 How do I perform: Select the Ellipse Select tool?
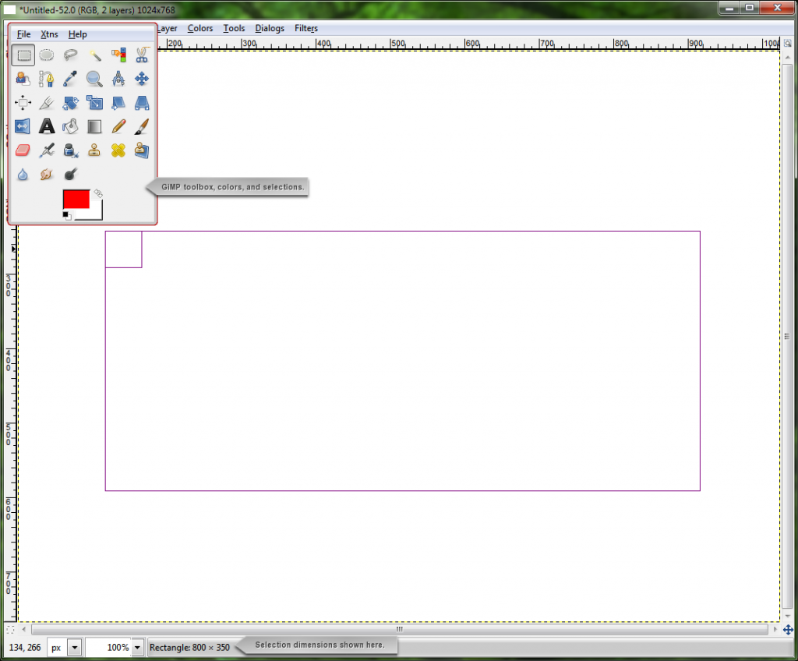(x=47, y=55)
